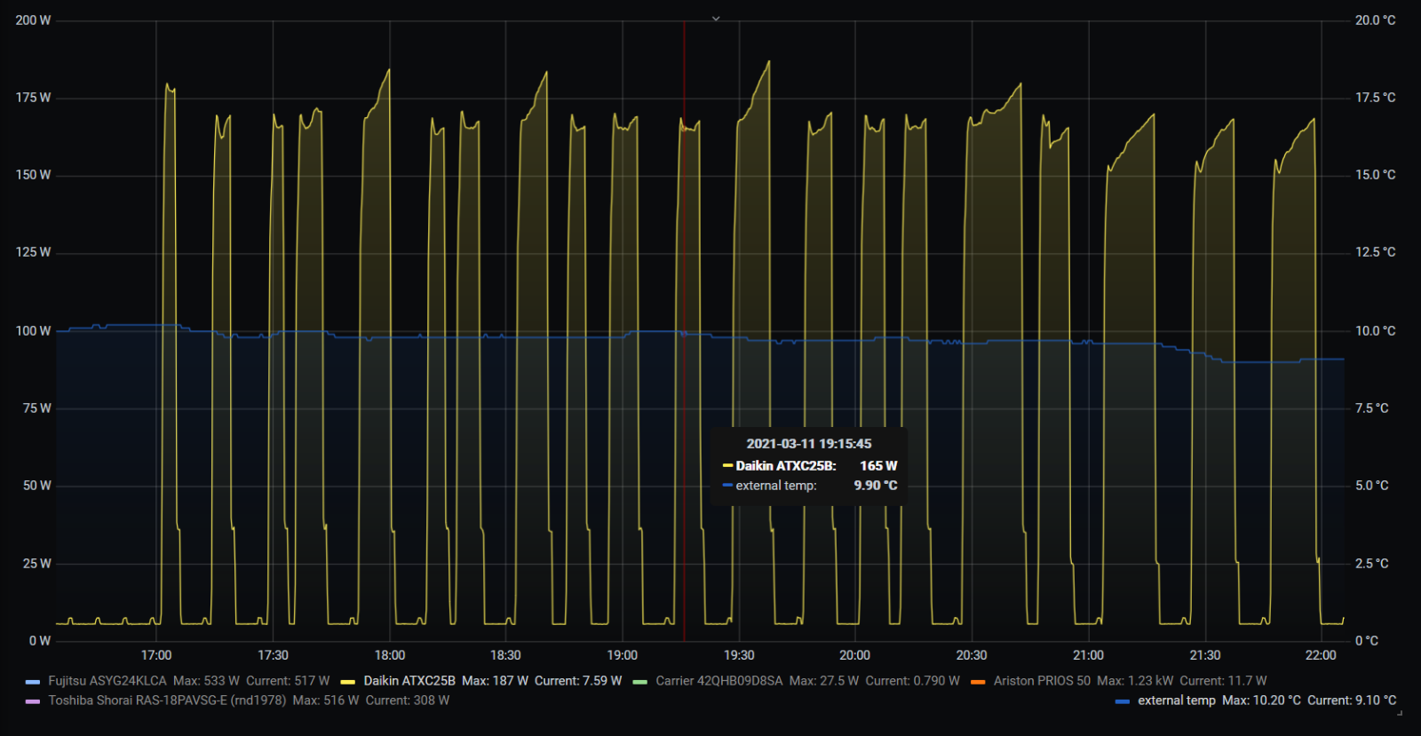Toggle Fujitsu ASYG24KLCA series in legend

coord(107,681)
